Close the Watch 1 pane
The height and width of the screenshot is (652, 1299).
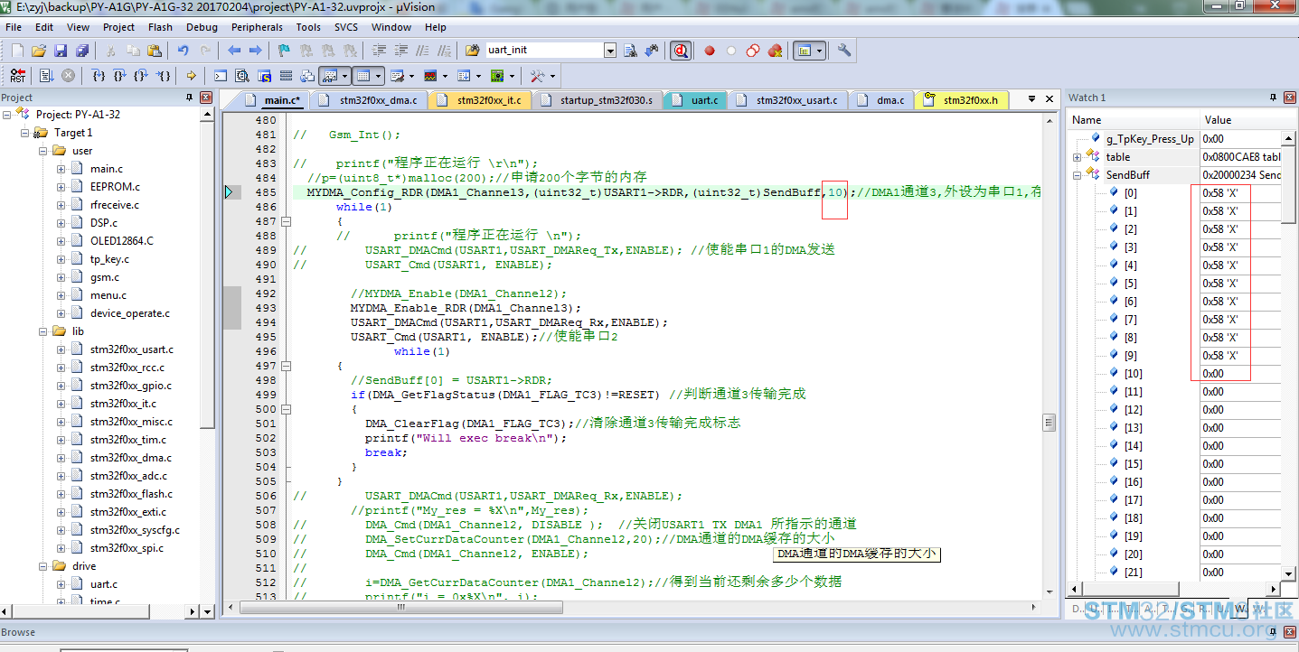tap(1288, 98)
